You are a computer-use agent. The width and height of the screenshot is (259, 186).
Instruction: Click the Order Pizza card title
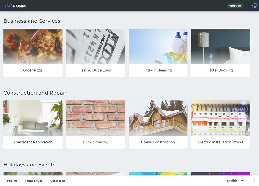(x=33, y=70)
